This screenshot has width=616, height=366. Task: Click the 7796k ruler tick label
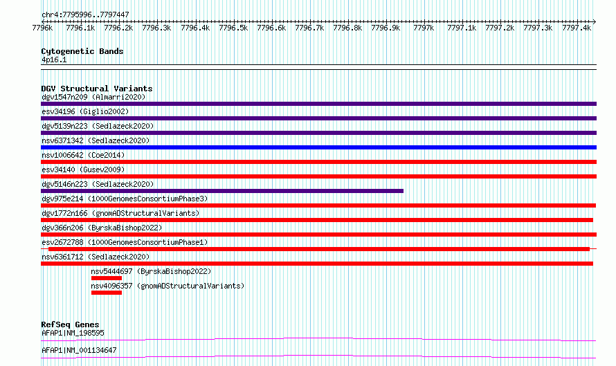(x=42, y=28)
